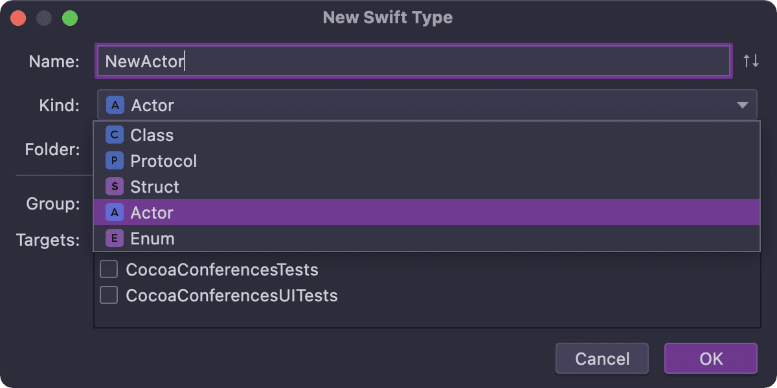Choose Struct from the open dropdown
Viewport: 777px width, 388px height.
pos(154,187)
